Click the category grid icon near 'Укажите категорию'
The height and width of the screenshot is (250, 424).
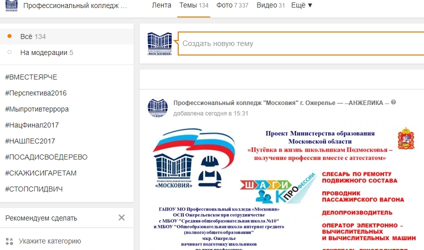[10, 241]
